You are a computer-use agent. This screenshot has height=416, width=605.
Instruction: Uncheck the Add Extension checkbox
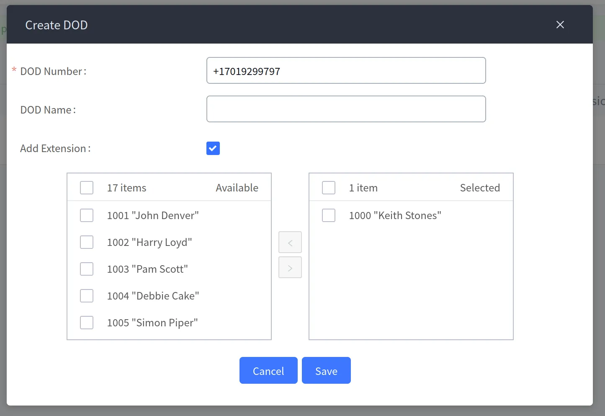(213, 148)
